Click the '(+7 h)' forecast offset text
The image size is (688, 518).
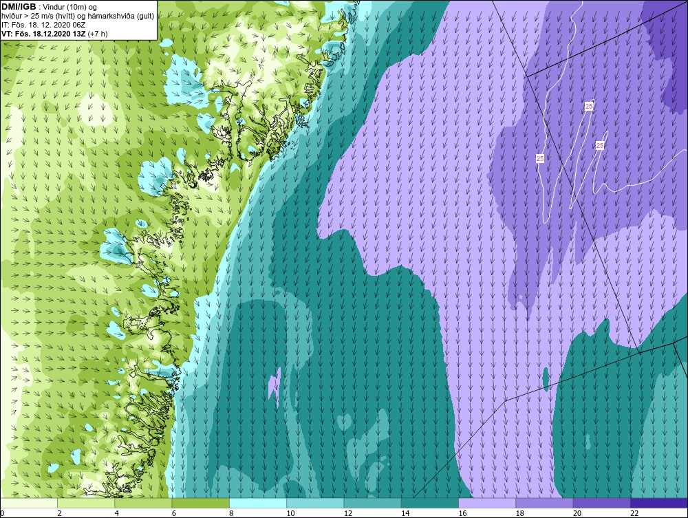[98, 33]
